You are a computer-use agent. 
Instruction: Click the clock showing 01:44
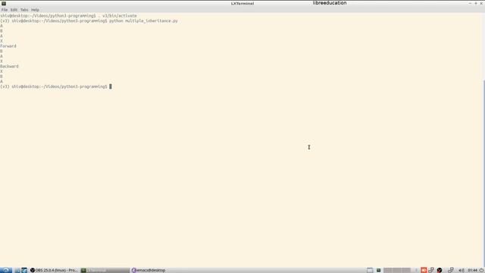pos(473,270)
